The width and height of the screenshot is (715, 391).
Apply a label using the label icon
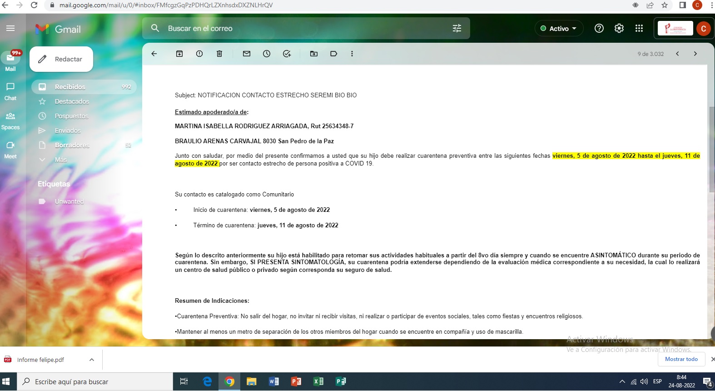[x=334, y=54]
